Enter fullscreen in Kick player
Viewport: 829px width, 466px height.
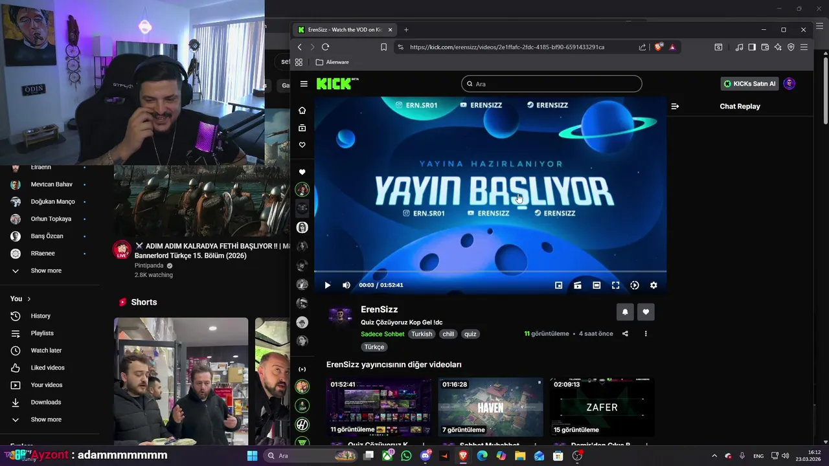tap(615, 285)
